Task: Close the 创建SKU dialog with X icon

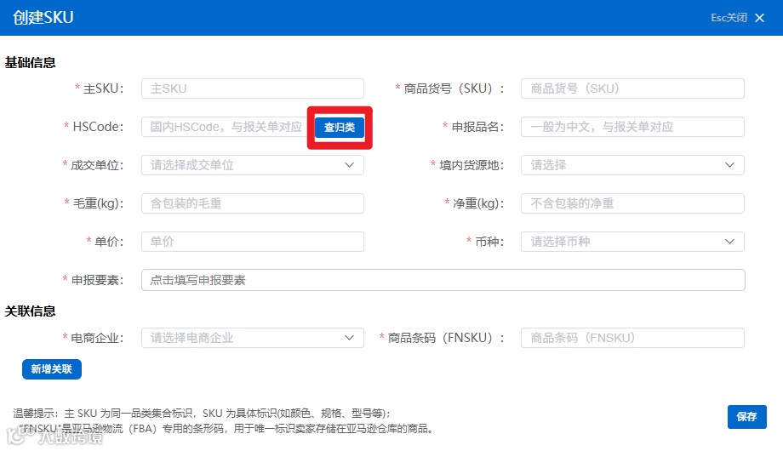Action: (x=759, y=18)
